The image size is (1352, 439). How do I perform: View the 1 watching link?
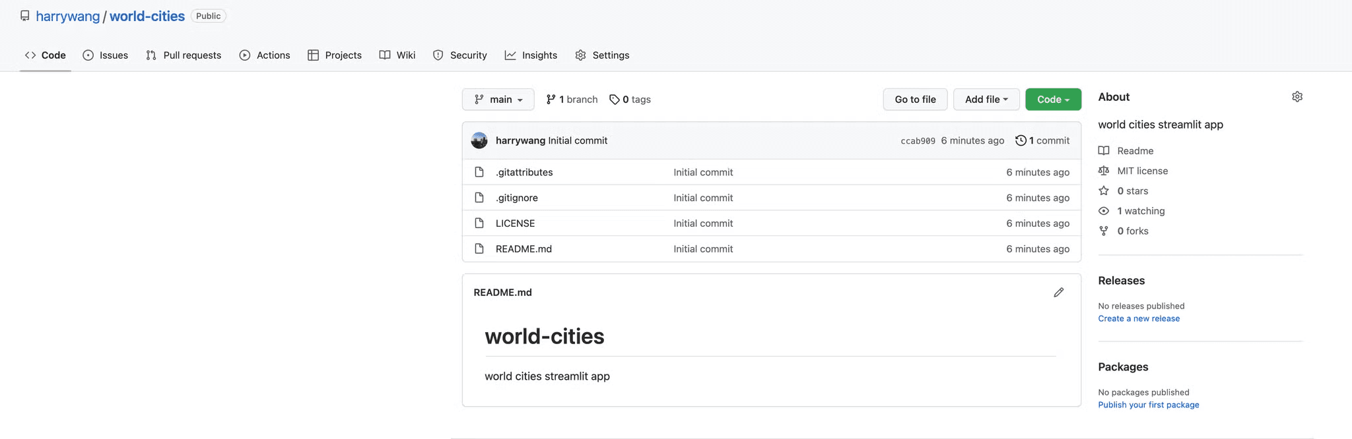point(1132,211)
